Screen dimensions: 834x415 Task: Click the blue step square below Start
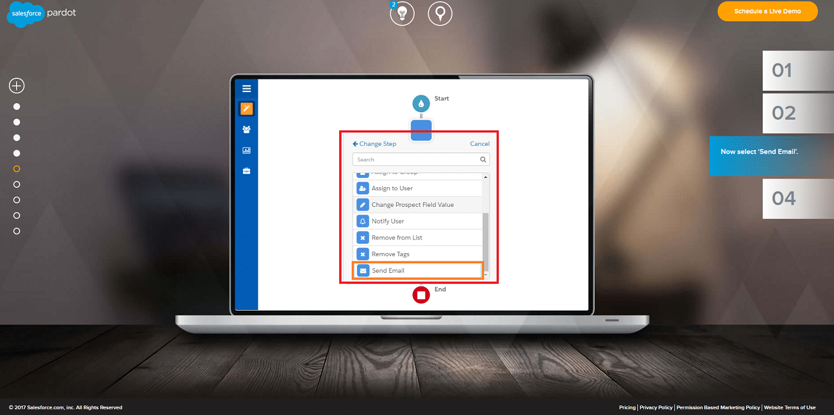(x=421, y=130)
